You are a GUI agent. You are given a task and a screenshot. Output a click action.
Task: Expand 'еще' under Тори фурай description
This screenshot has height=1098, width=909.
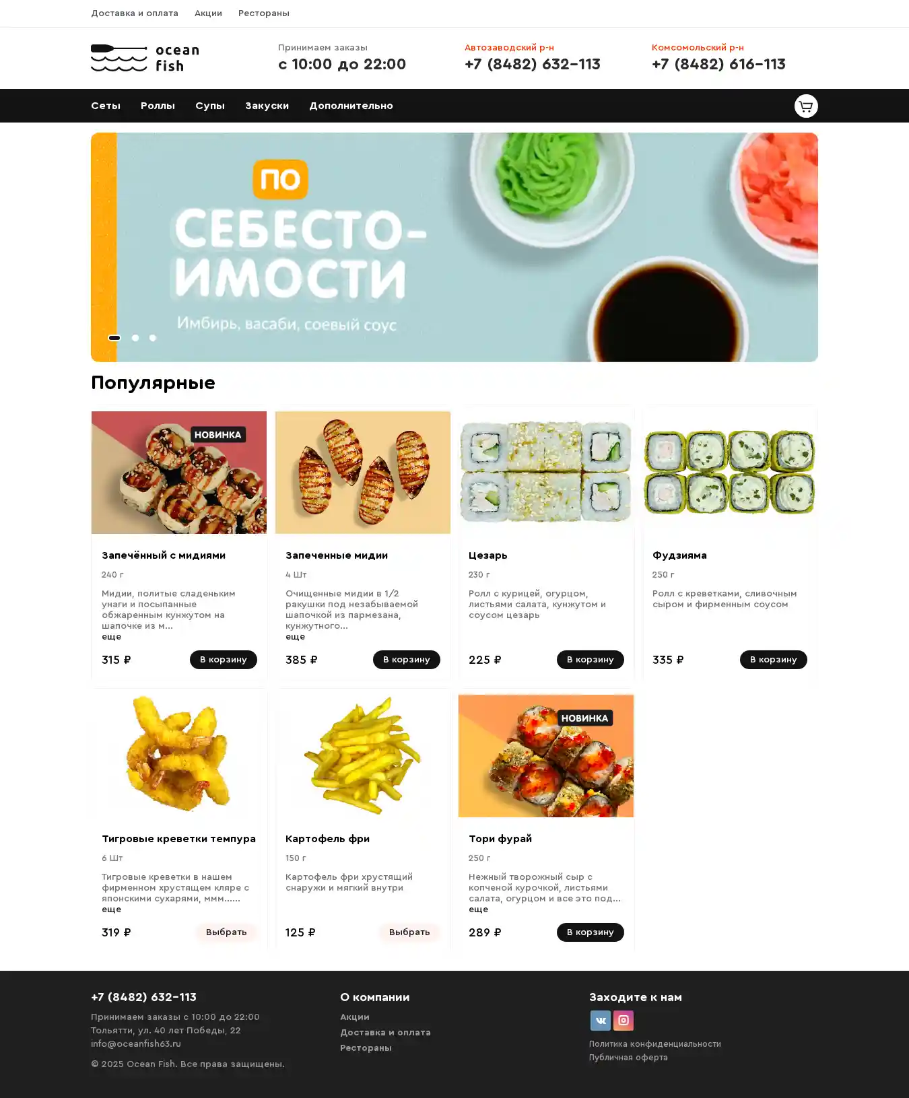coord(478,909)
